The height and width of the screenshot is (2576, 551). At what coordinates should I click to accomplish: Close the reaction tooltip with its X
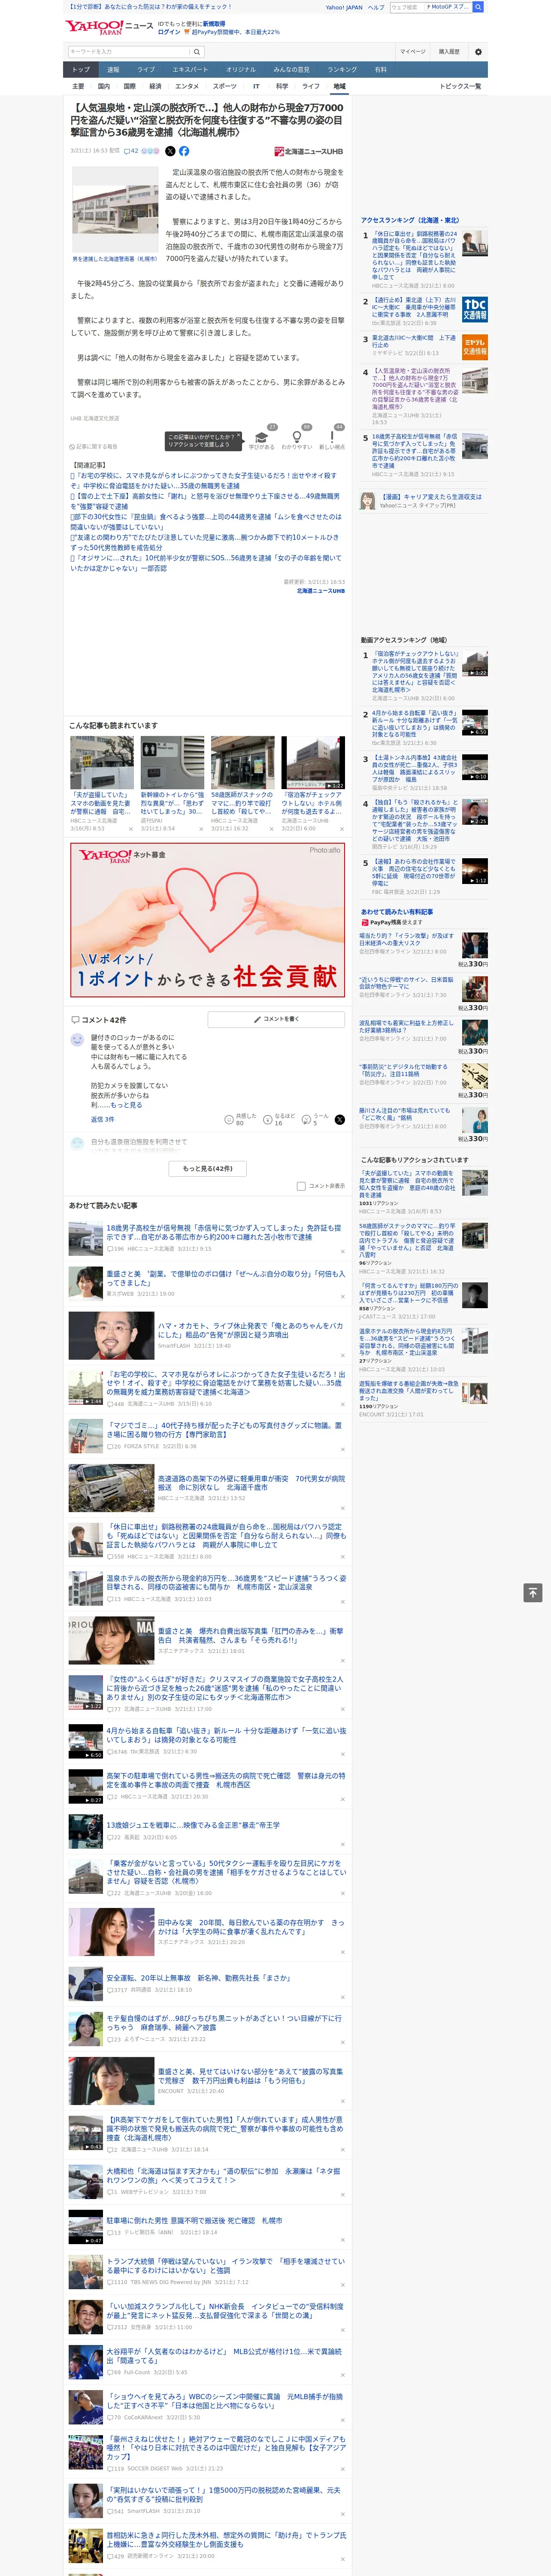click(238, 437)
